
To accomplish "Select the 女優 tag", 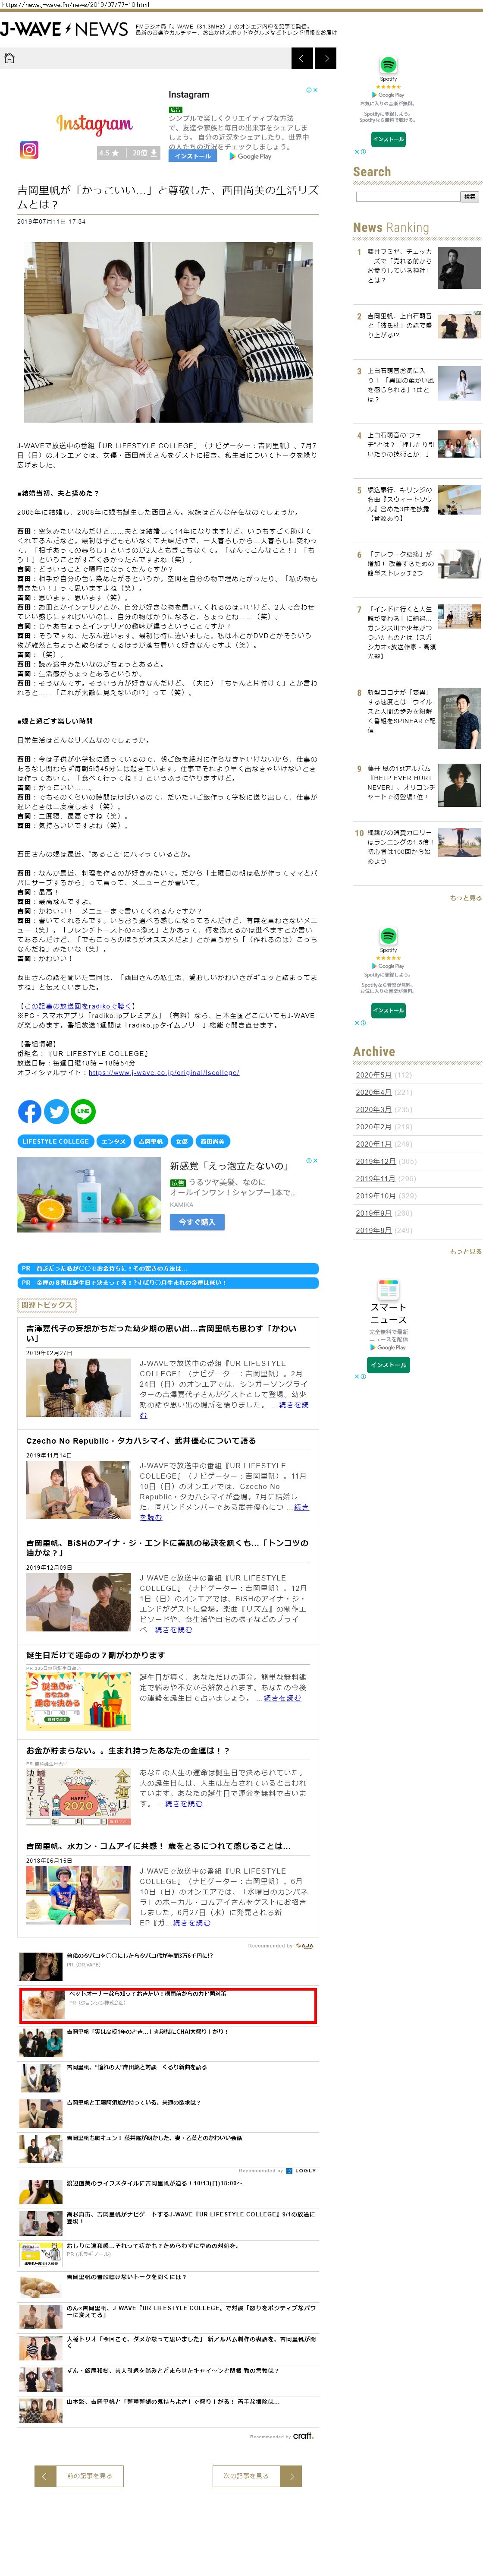I will click(x=182, y=1141).
